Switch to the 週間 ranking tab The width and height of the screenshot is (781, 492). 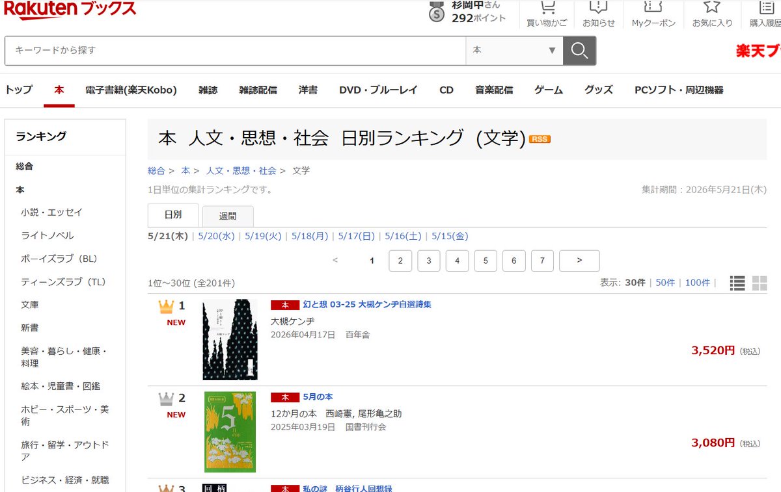(x=228, y=216)
